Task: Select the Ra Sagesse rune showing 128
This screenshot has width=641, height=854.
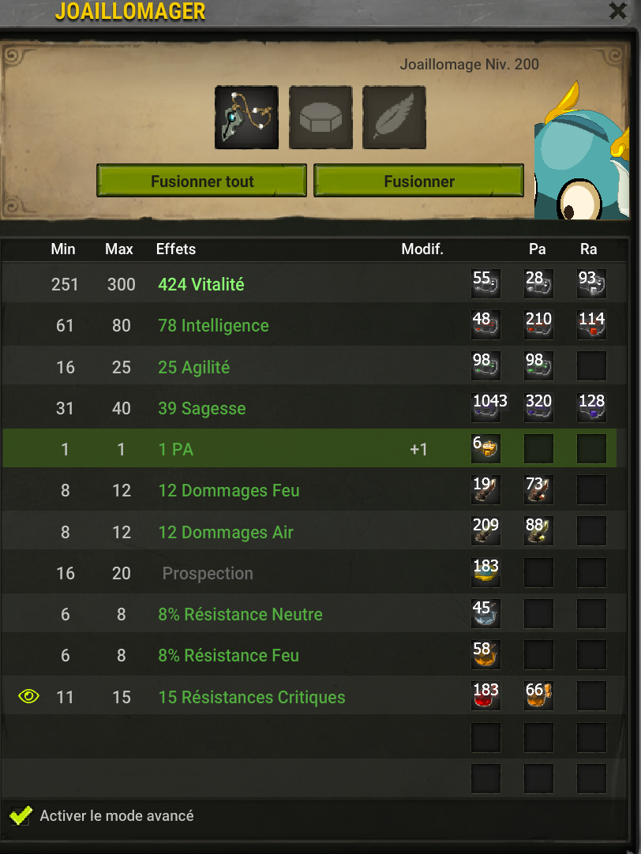Action: (591, 407)
